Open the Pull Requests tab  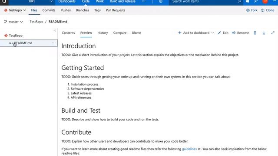coord(116,10)
